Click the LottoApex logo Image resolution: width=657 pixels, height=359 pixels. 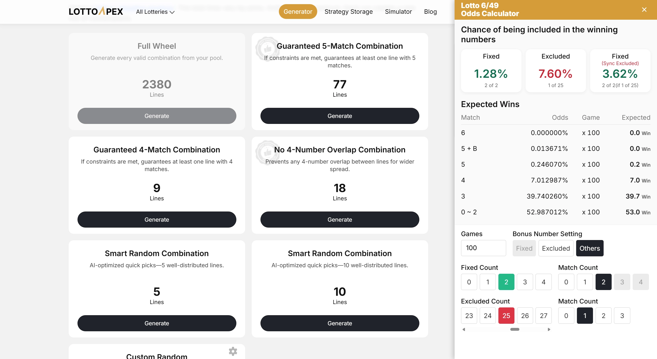coord(96,11)
